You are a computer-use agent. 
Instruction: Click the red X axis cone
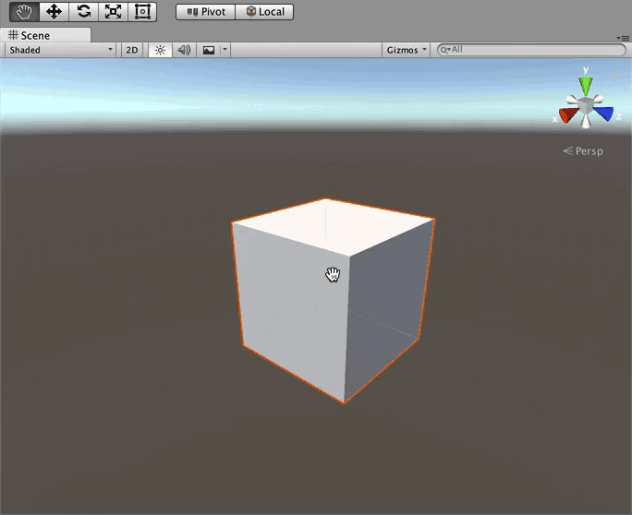[x=568, y=115]
